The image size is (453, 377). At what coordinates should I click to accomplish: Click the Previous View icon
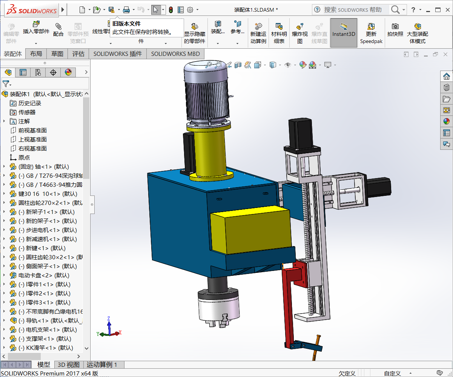(228, 65)
